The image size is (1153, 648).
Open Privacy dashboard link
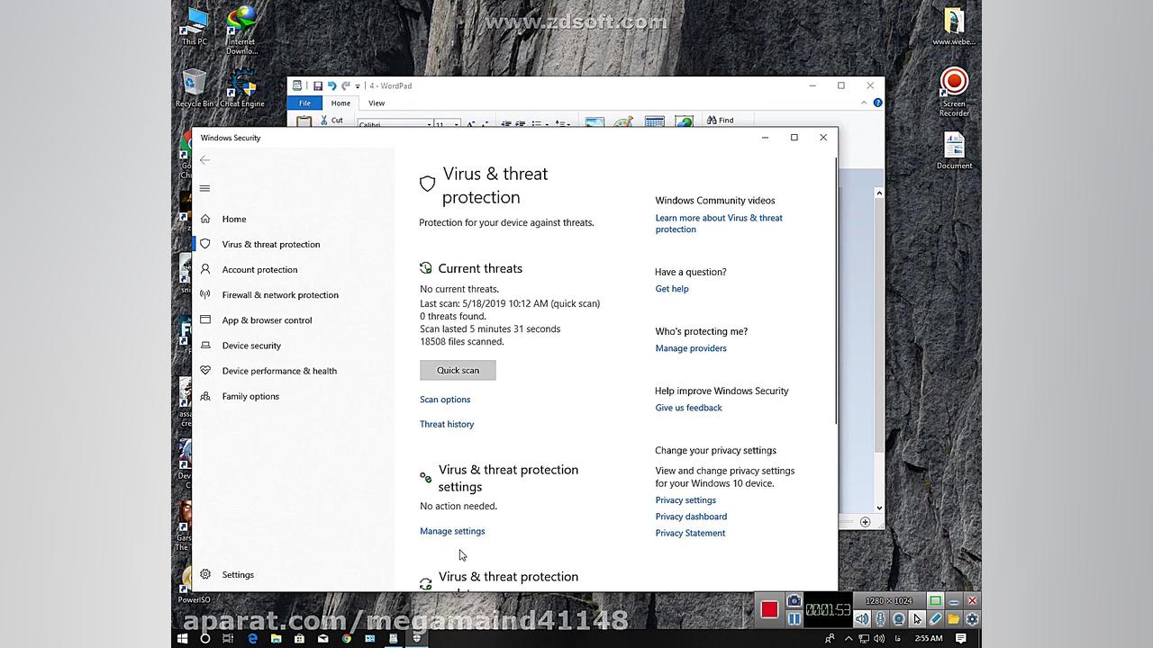pyautogui.click(x=691, y=517)
